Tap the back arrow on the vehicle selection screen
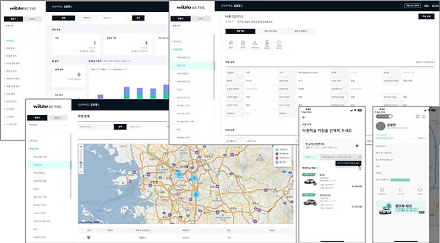This screenshot has width=440, height=243. (303, 117)
